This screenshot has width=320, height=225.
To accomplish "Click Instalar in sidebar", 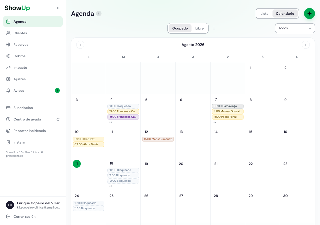I will click(x=33, y=142).
